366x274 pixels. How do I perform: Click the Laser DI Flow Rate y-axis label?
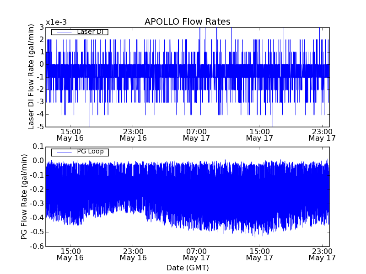click(32, 77)
